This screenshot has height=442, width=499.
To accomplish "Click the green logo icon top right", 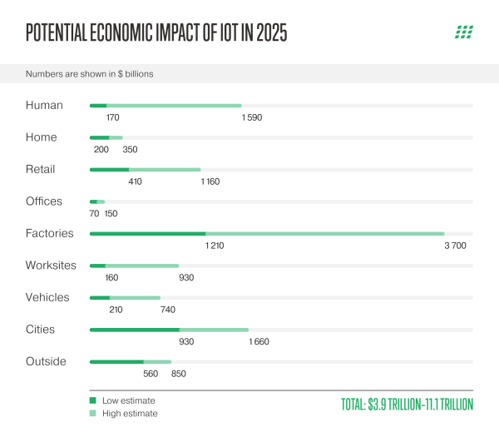I will tap(464, 32).
